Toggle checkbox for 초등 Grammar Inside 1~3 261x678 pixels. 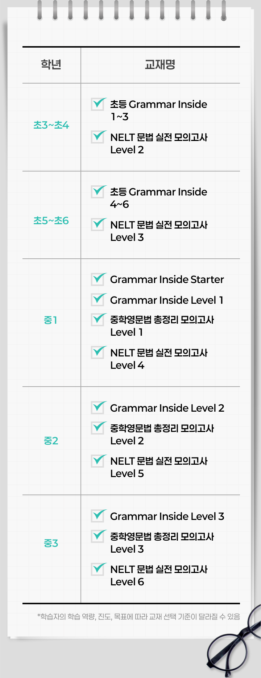click(98, 104)
